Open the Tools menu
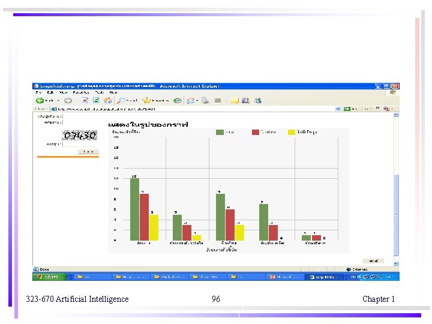 pos(100,92)
